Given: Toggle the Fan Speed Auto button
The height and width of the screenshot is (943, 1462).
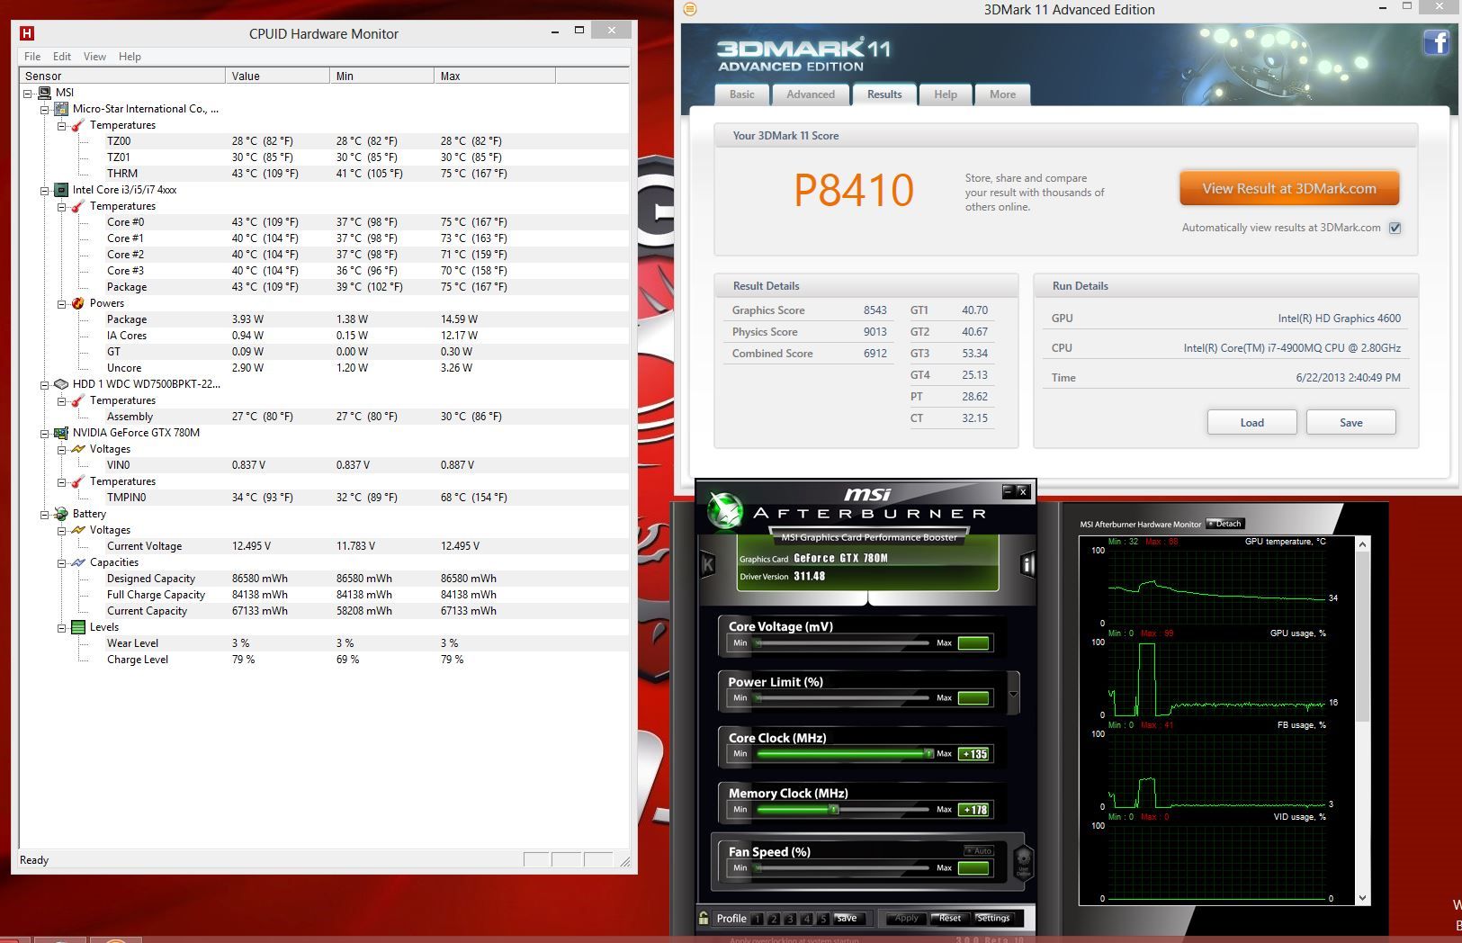Looking at the screenshot, I should (979, 850).
